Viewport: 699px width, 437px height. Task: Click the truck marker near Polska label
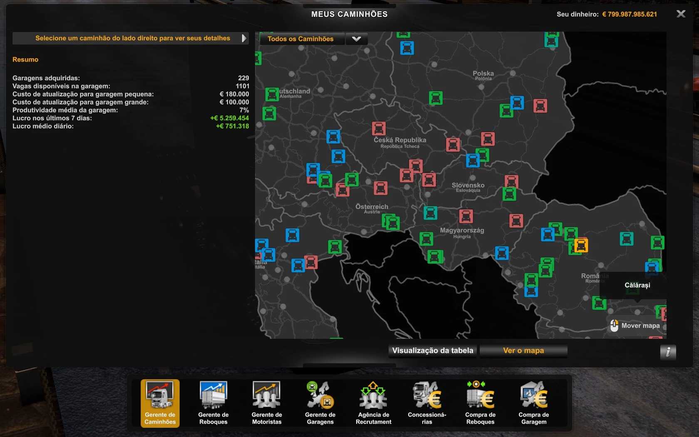pos(517,102)
